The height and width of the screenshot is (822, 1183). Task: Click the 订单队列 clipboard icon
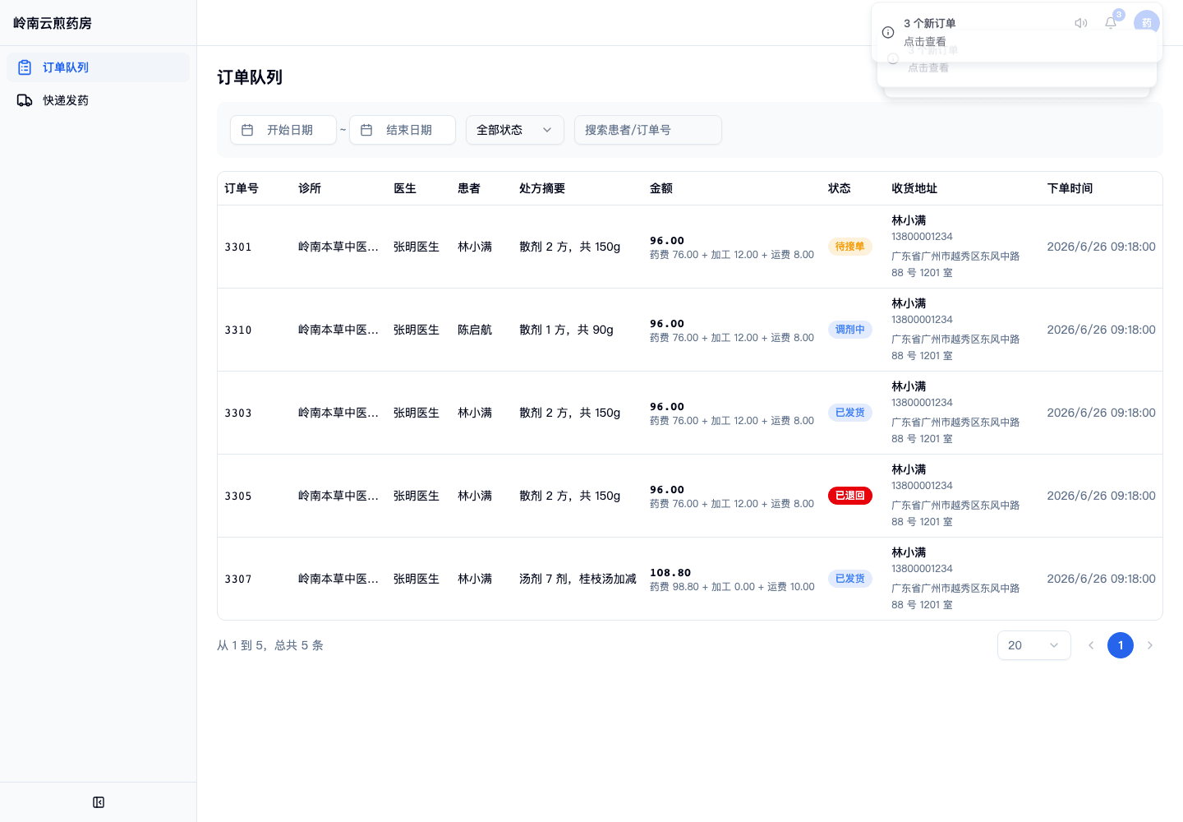click(25, 67)
